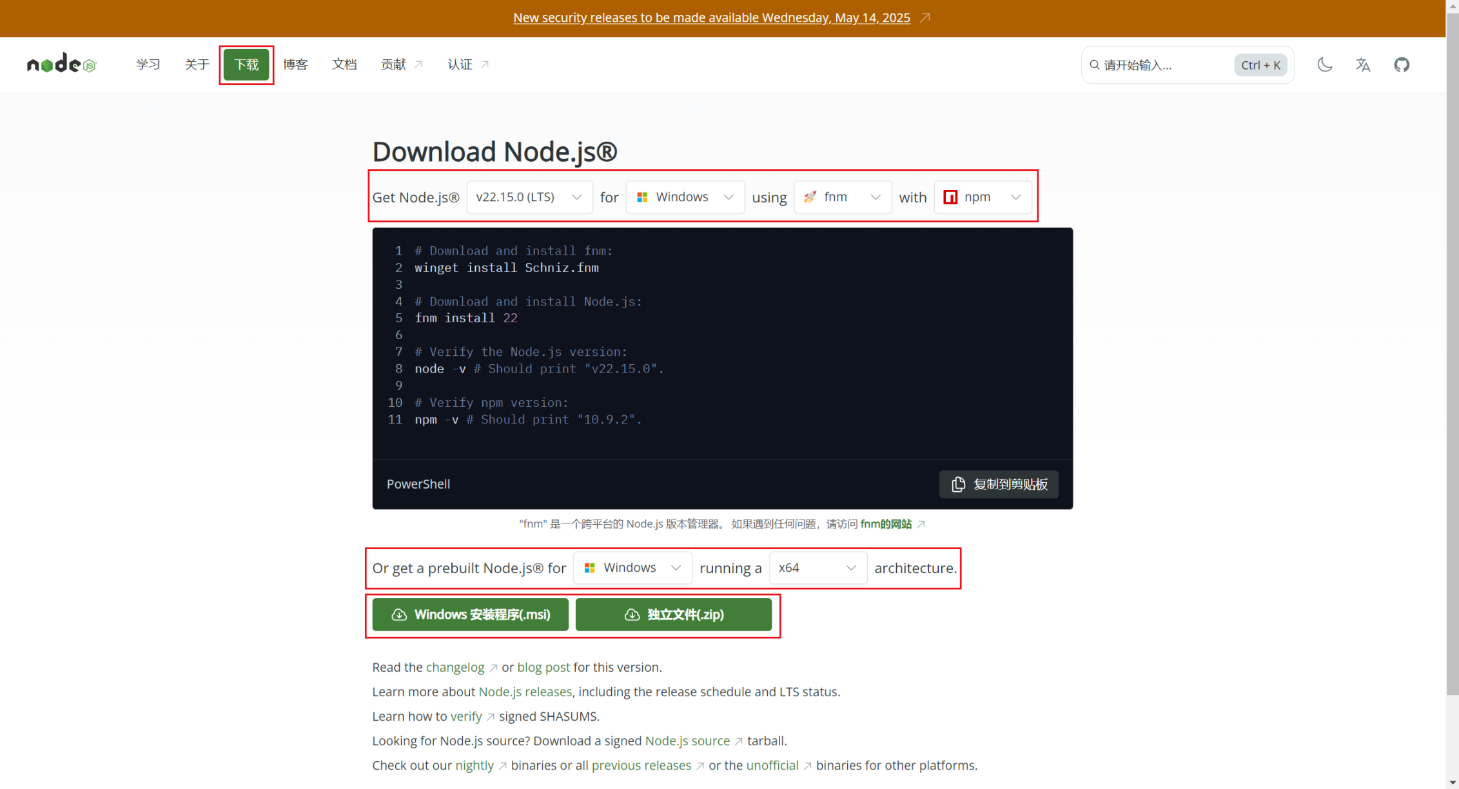Open the GitHub repository icon

click(x=1402, y=64)
